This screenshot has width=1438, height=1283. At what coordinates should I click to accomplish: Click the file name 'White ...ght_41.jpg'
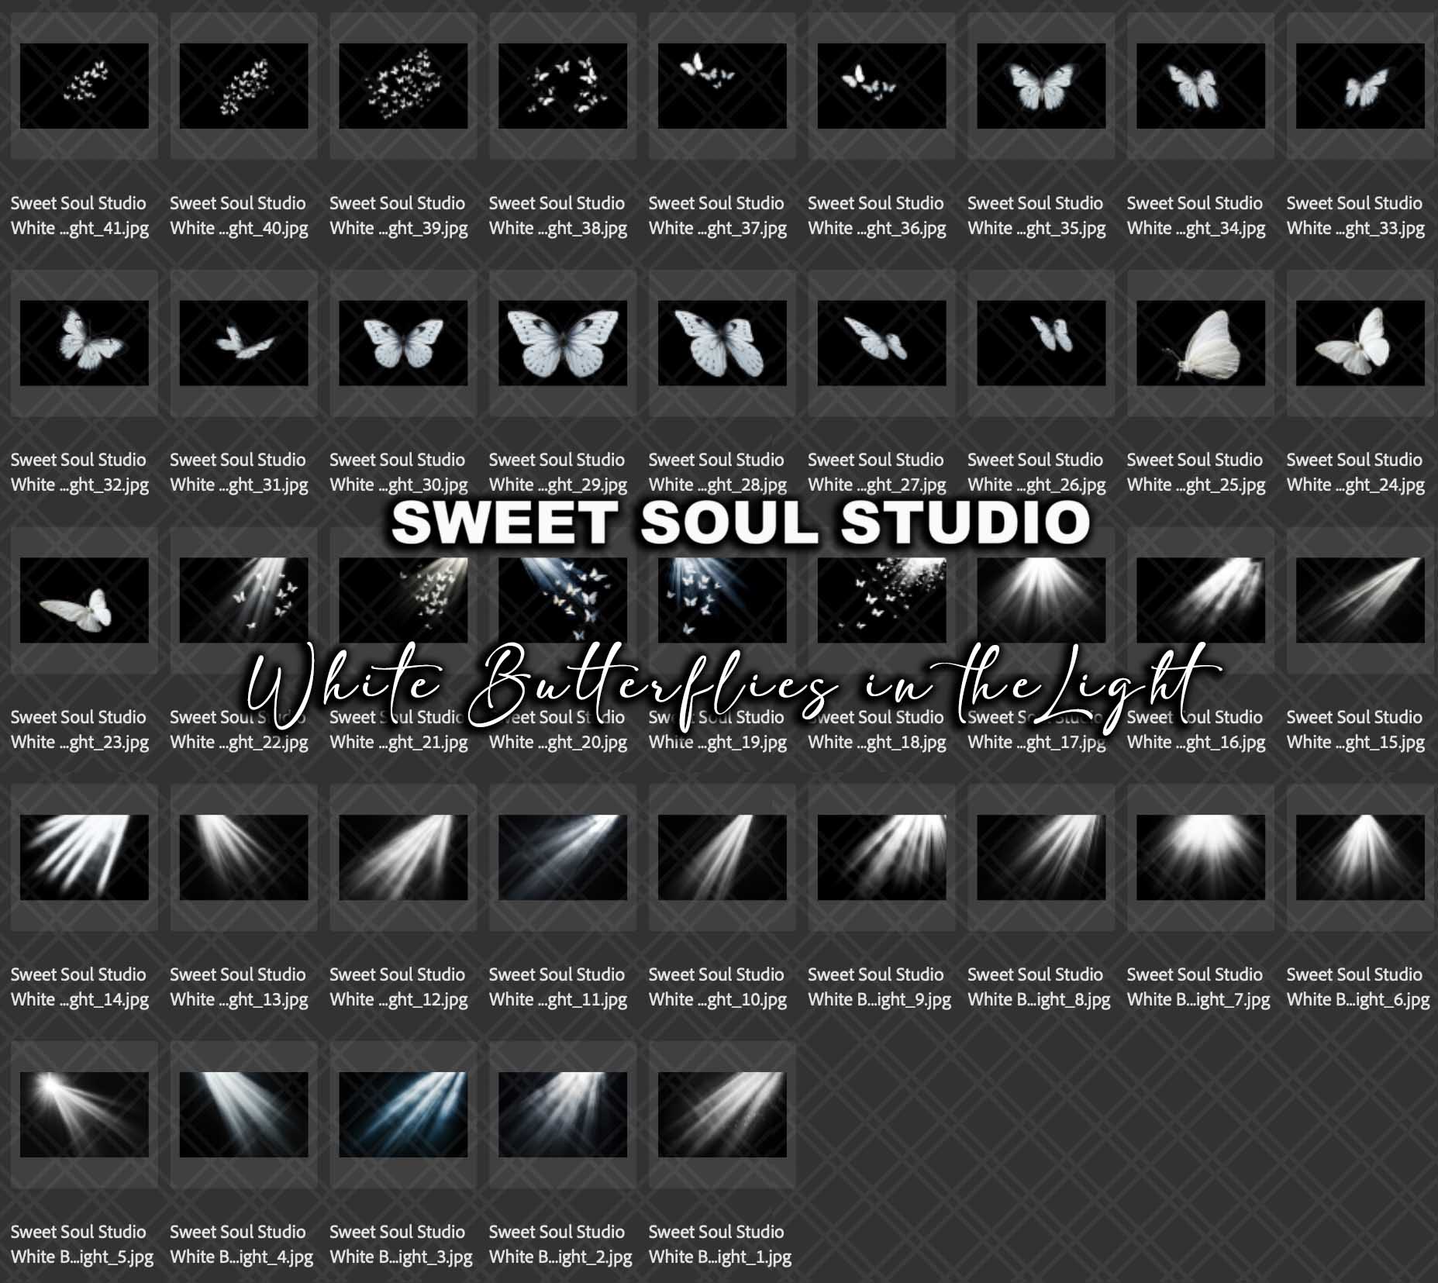click(80, 229)
